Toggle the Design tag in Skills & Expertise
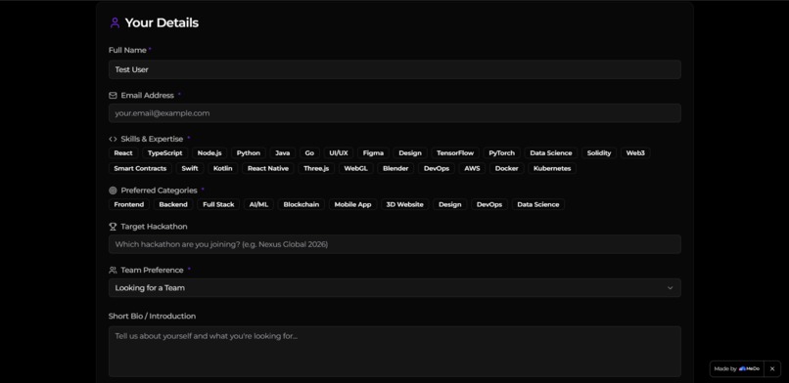This screenshot has height=383, width=789. click(x=410, y=153)
